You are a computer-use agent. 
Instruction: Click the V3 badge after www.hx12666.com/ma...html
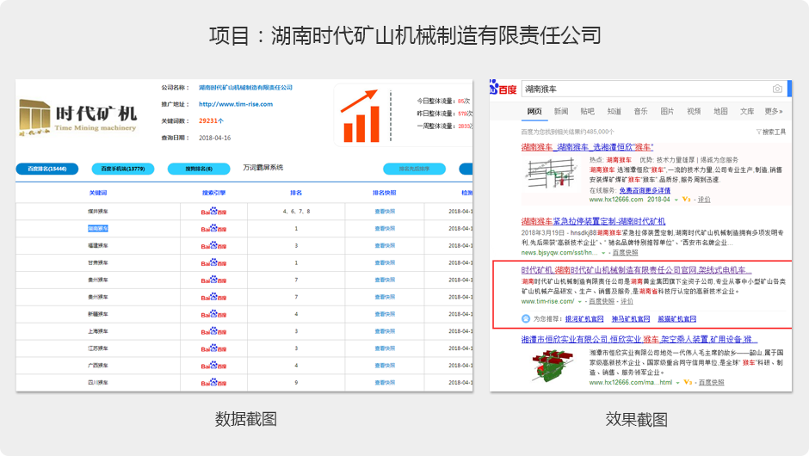(x=688, y=382)
